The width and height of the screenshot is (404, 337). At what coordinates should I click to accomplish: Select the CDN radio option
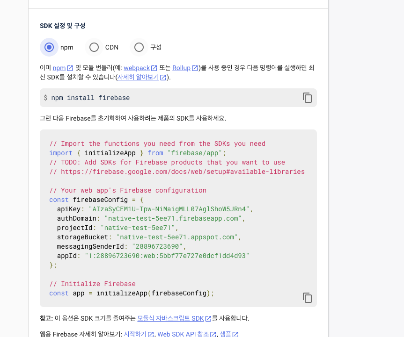[x=94, y=47]
